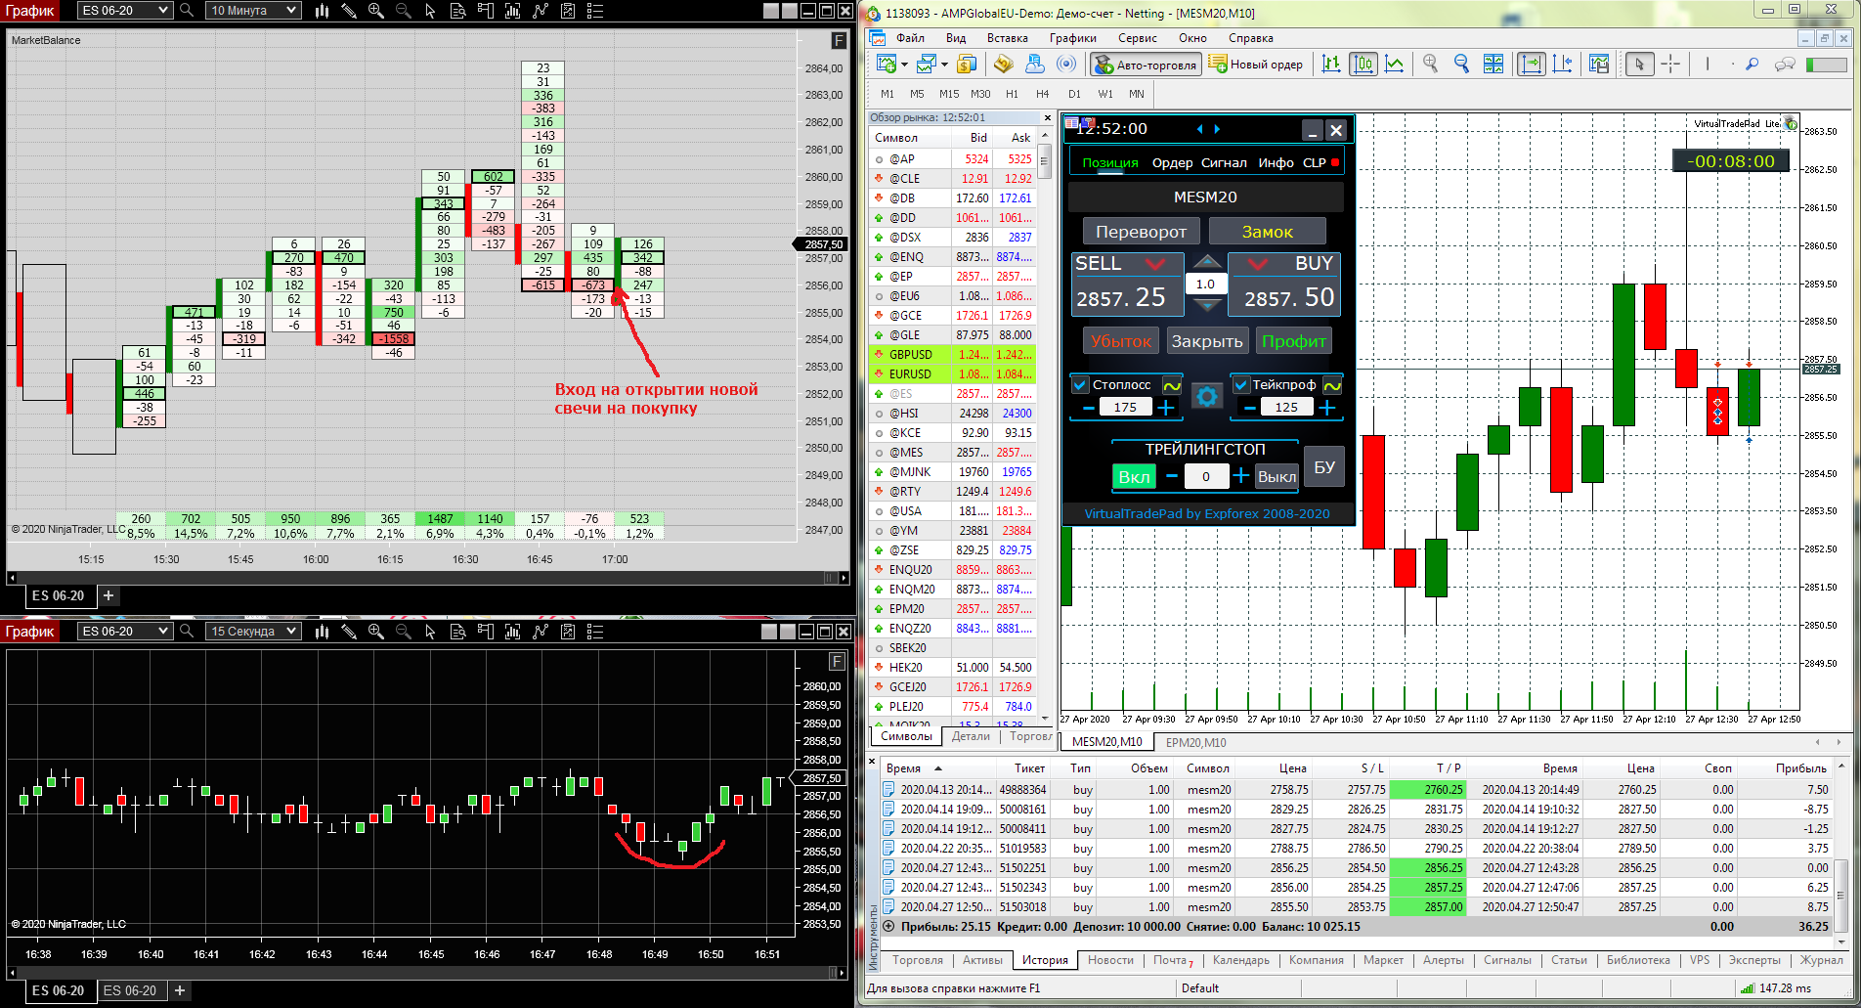
Task: Switch MetaTrader chart to line chart
Action: tap(1395, 65)
